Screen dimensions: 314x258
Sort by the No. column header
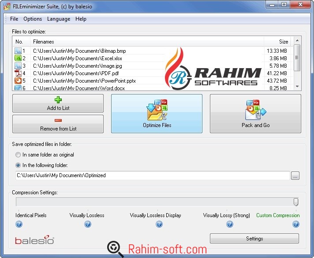click(22, 42)
